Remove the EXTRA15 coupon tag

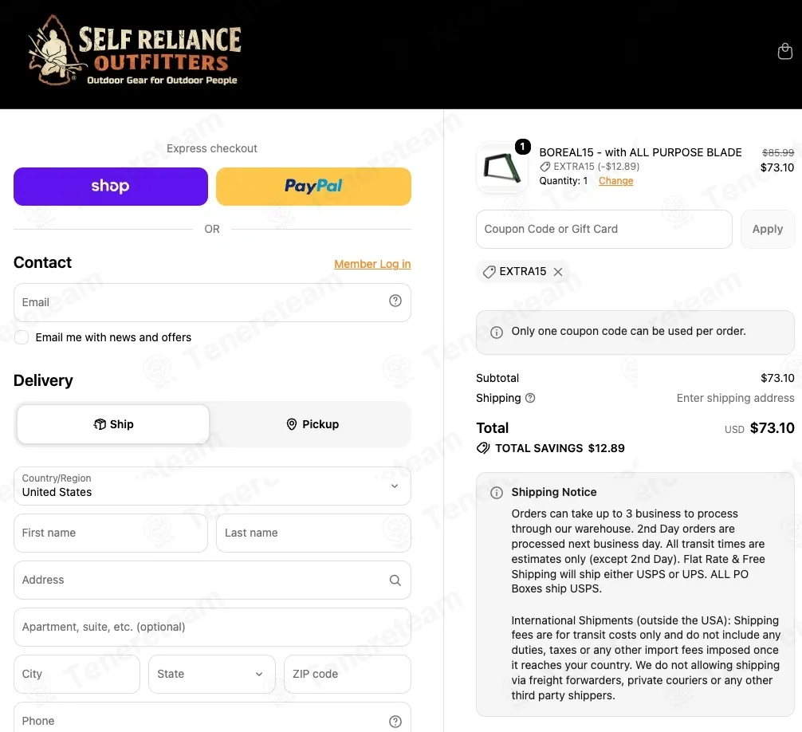click(x=558, y=272)
